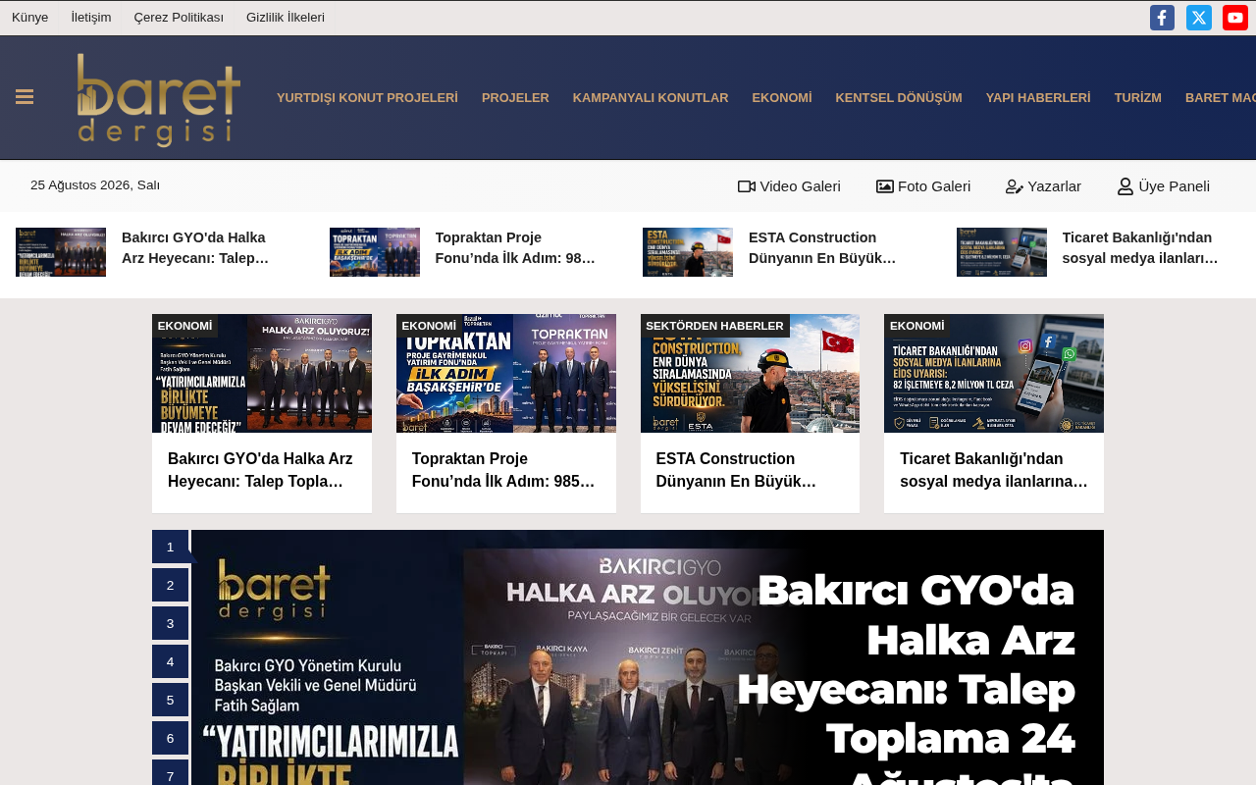Open the Foto Galeri text link
This screenshot has width=1256, height=785.
[934, 186]
